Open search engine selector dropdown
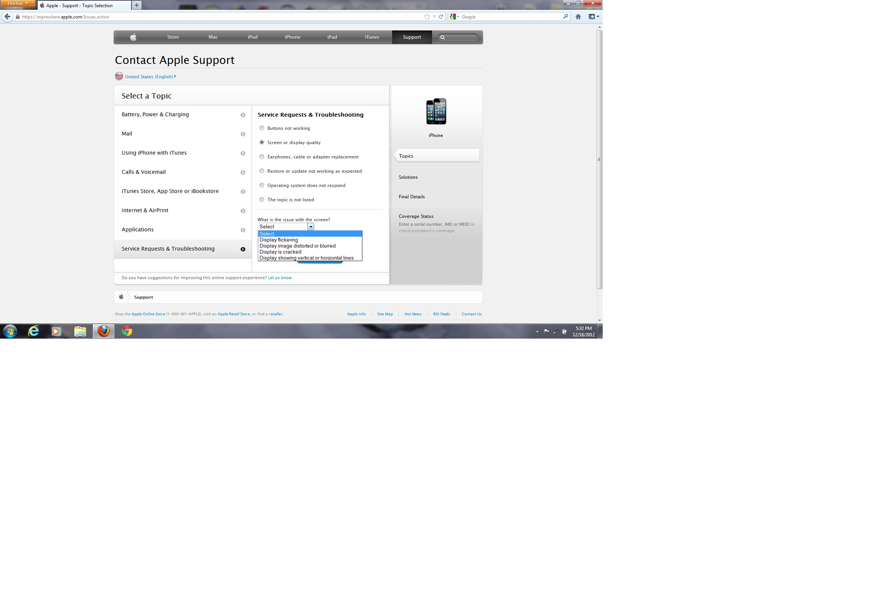 pos(455,17)
